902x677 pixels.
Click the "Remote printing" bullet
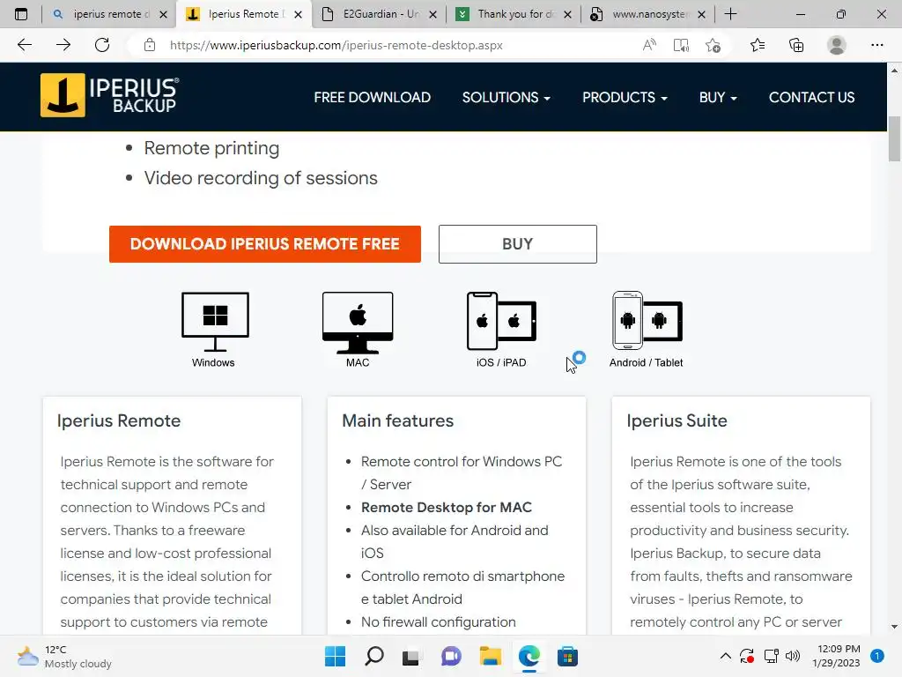[x=211, y=148]
